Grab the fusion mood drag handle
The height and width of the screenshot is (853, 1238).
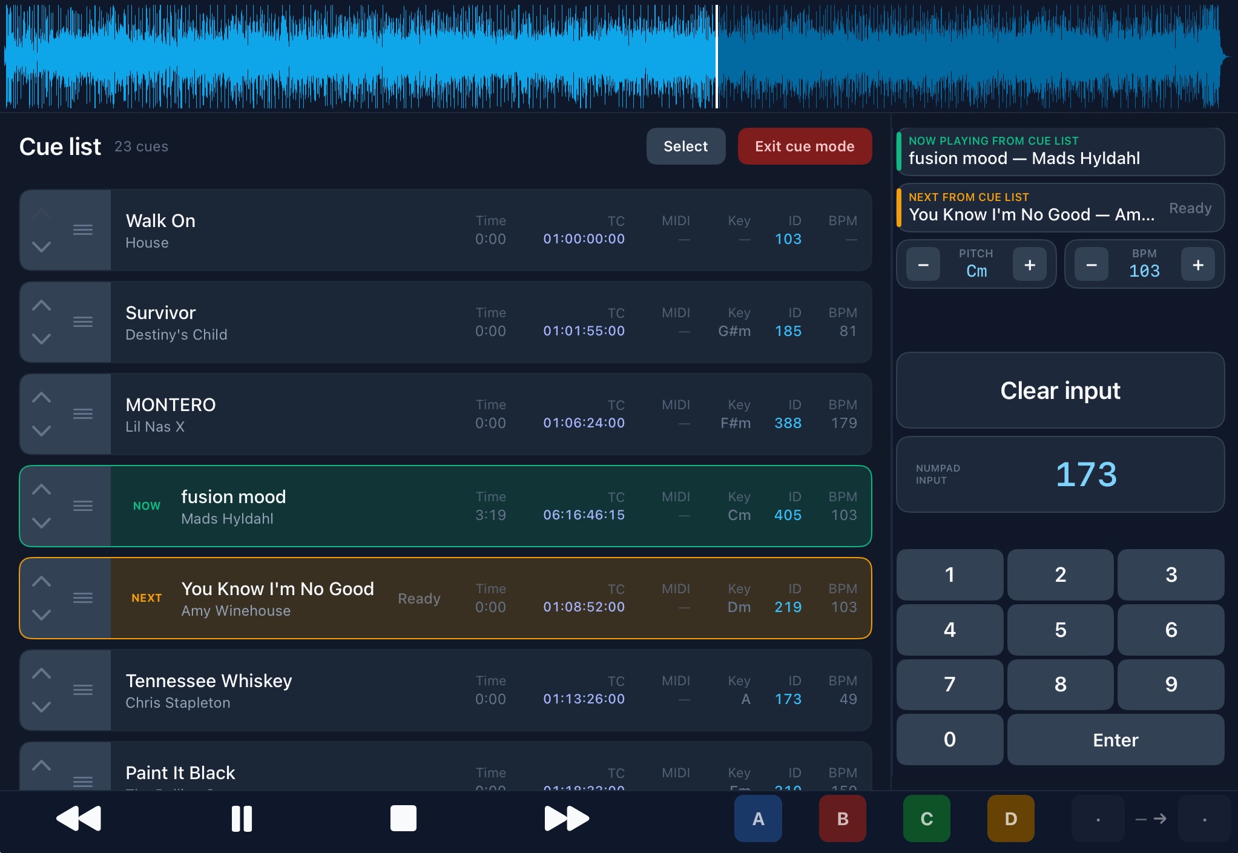click(x=83, y=506)
